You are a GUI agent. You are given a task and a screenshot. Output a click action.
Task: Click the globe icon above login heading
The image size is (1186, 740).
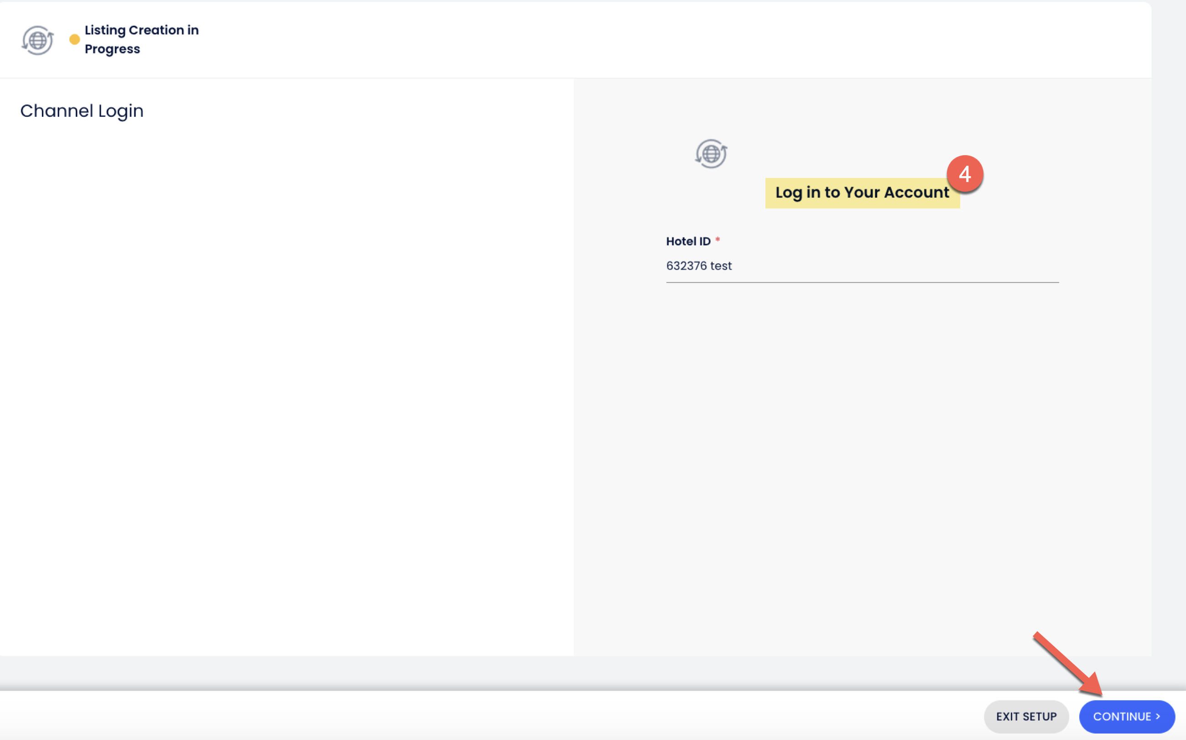click(711, 154)
